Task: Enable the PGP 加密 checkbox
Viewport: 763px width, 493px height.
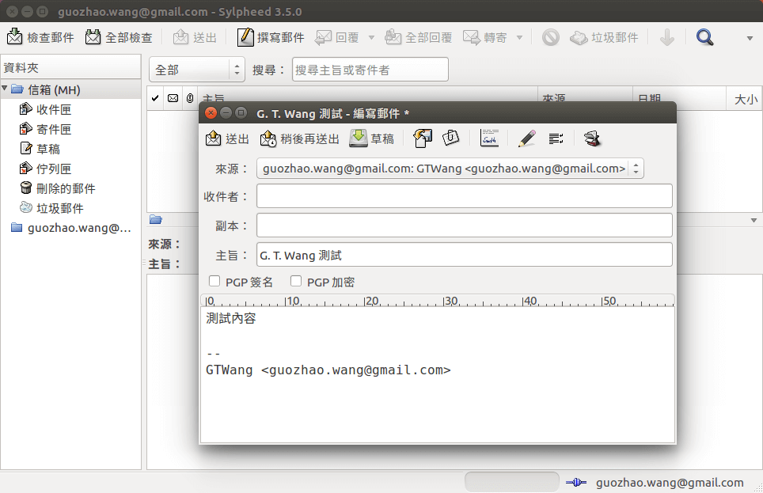Action: point(296,281)
